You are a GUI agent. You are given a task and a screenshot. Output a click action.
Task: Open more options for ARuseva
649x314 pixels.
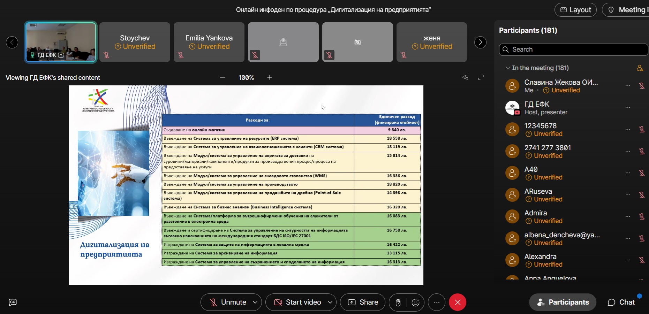click(x=628, y=195)
